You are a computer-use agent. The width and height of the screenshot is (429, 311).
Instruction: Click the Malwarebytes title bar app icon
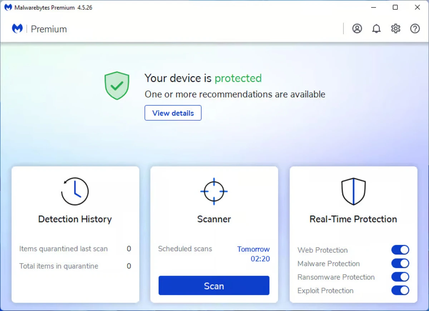click(x=8, y=7)
